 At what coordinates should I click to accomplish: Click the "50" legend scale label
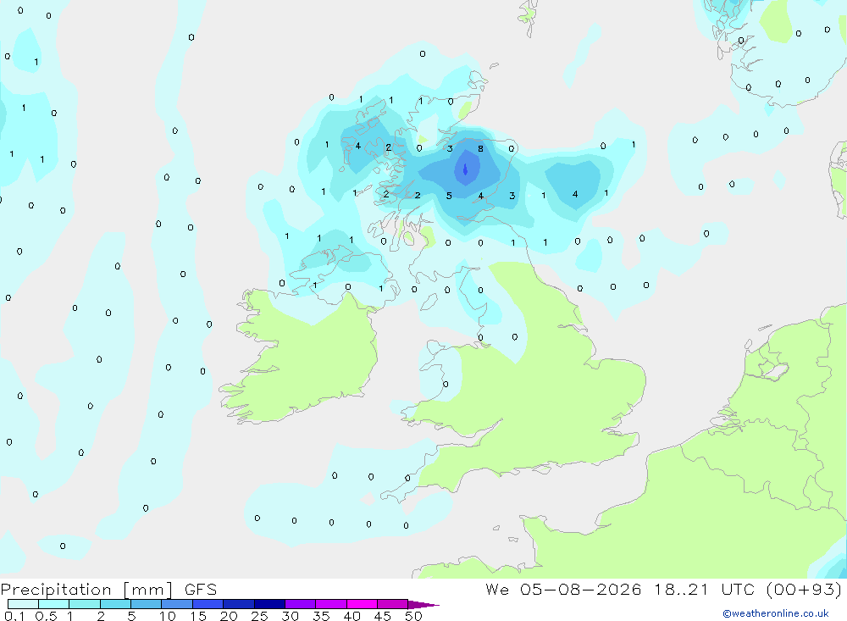point(414,616)
